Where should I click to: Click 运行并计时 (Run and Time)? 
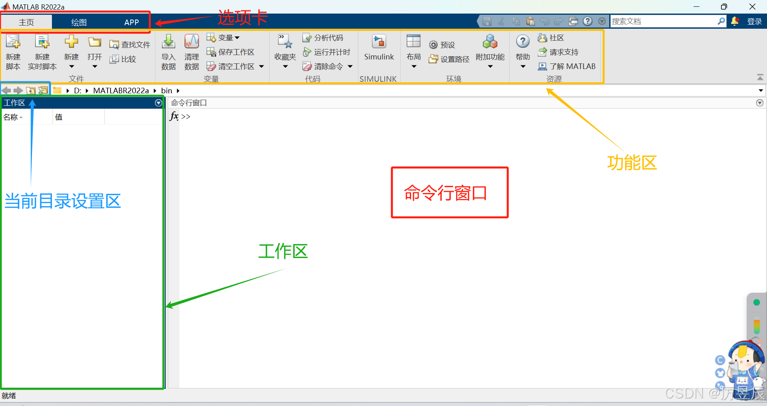pos(326,52)
